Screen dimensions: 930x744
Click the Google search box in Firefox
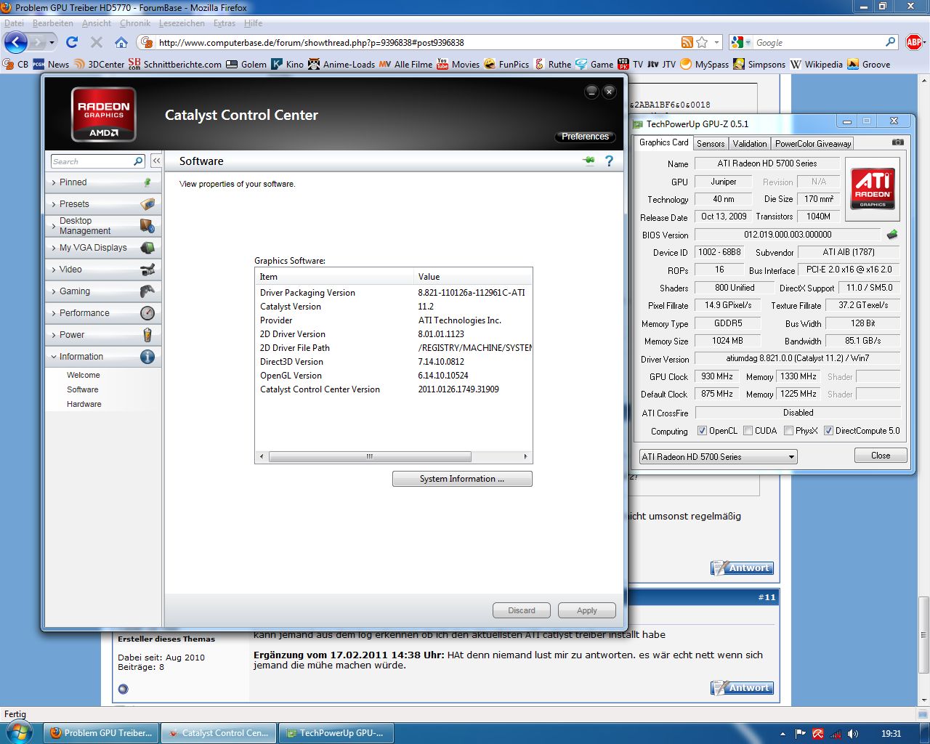[x=818, y=42]
